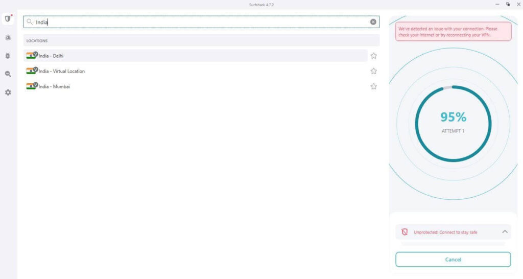Expand the connection status panel chevron

(505, 232)
